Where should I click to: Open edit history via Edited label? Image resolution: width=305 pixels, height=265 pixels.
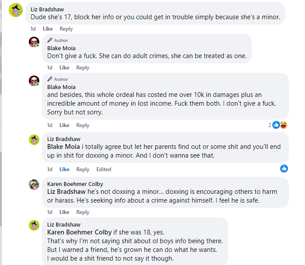click(x=104, y=169)
